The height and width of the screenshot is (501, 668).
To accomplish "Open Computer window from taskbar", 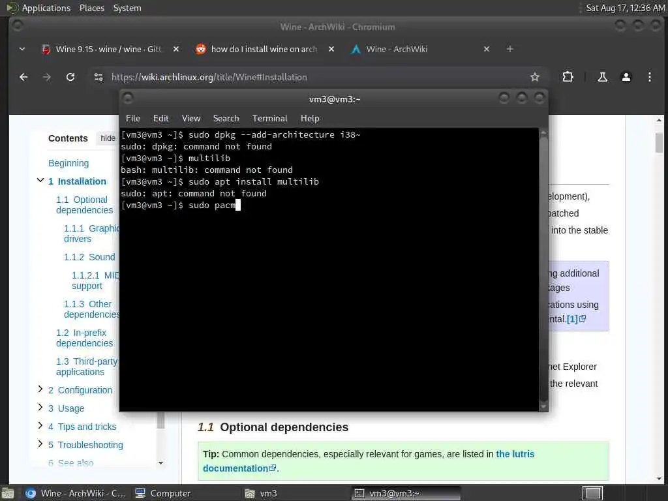I will coord(162,493).
